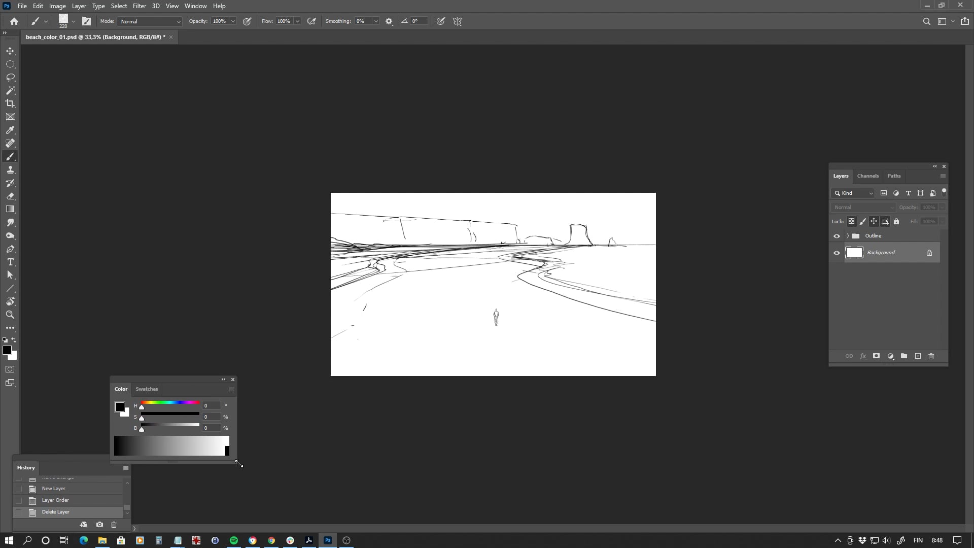Toggle lock image pixels

point(862,221)
